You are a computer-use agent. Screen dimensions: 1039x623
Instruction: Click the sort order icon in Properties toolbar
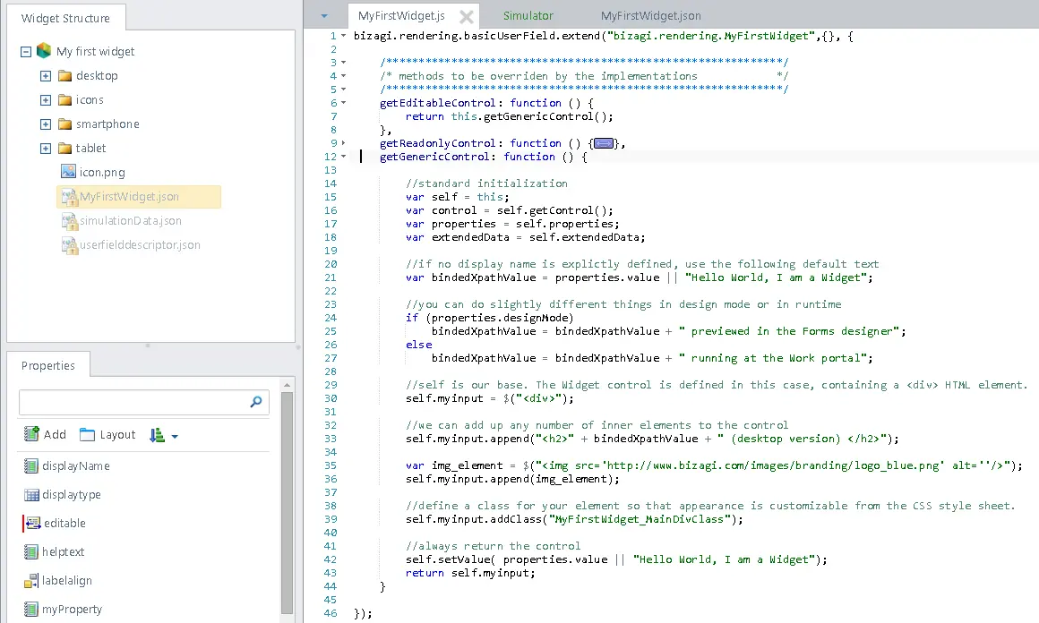pos(157,435)
